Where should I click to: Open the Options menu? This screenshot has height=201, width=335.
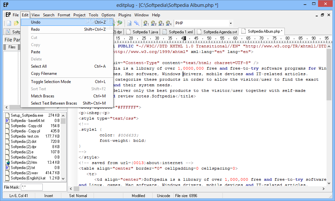pyautogui.click(x=108, y=15)
